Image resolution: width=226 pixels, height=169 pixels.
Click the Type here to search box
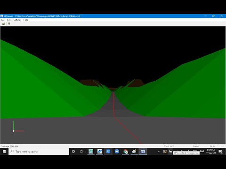pyautogui.click(x=39, y=152)
